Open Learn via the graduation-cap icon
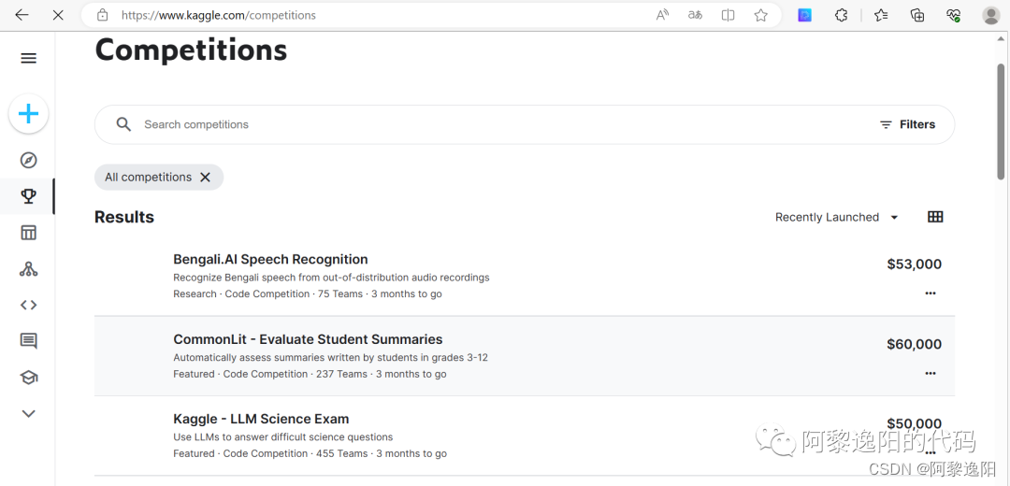The height and width of the screenshot is (486, 1010). click(28, 378)
